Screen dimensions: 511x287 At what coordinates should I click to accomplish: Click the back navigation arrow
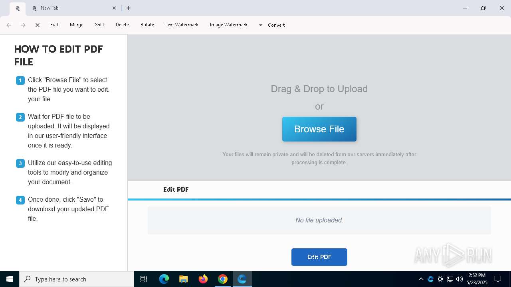9,25
